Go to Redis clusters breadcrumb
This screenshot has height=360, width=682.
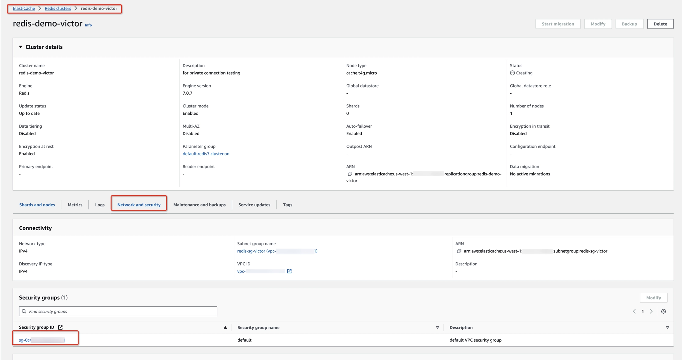point(58,8)
